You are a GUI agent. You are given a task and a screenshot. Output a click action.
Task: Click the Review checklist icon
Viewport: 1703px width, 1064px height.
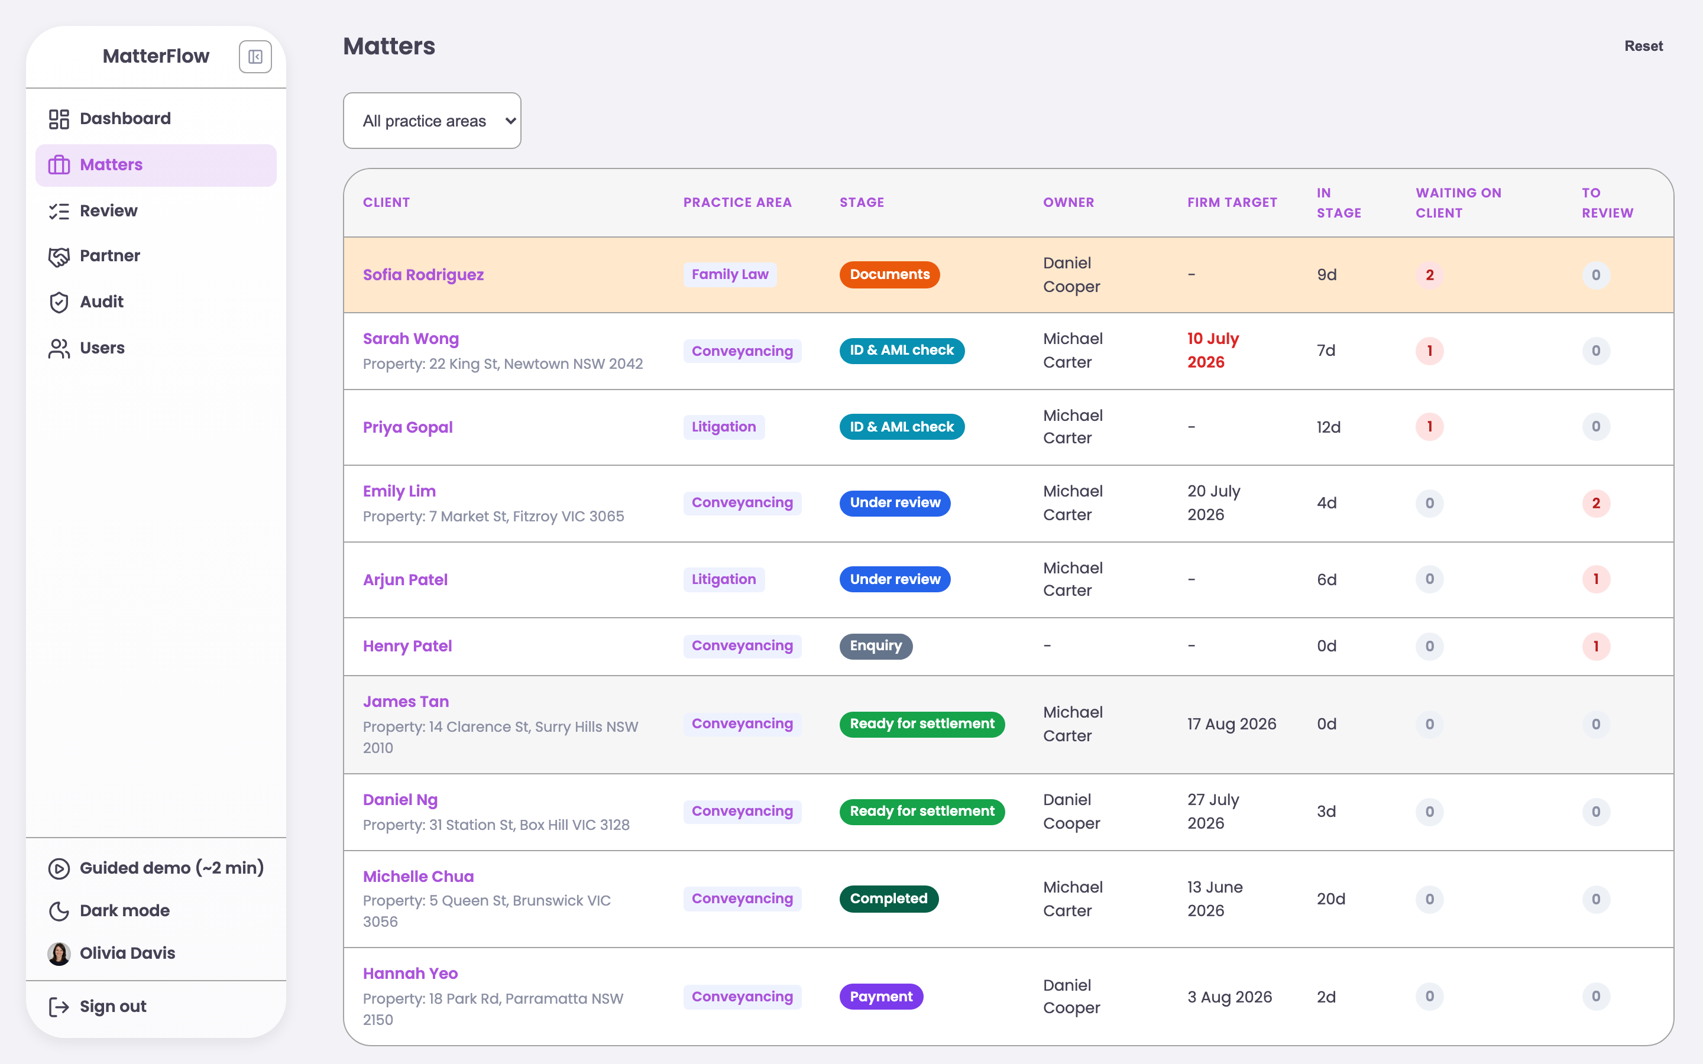pyautogui.click(x=59, y=211)
